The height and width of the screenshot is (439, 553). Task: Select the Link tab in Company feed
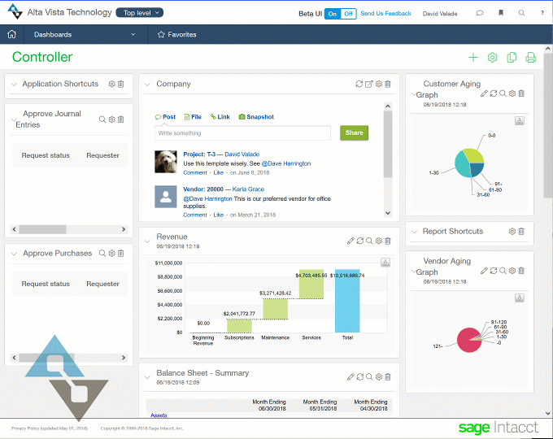pyautogui.click(x=220, y=117)
